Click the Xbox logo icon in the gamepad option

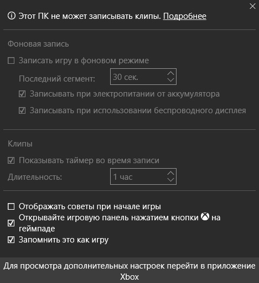coord(205,216)
